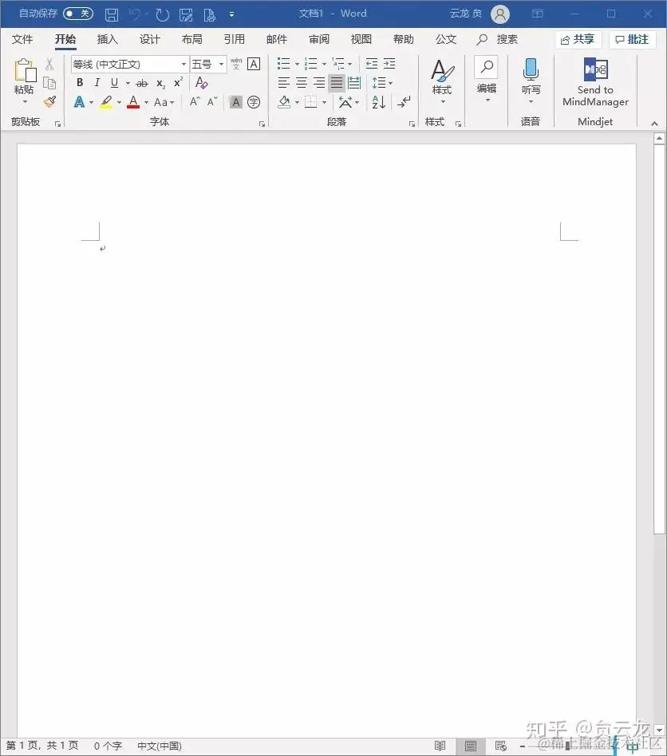This screenshot has width=667, height=756.
Task: Decrease paragraph indent
Action: (x=371, y=64)
